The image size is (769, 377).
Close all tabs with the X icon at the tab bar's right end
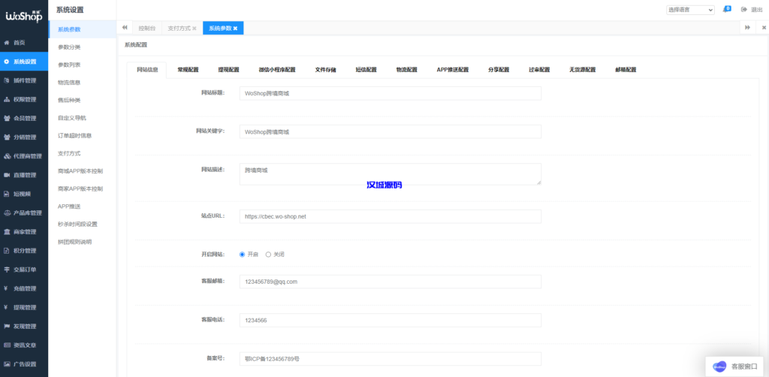tap(764, 28)
